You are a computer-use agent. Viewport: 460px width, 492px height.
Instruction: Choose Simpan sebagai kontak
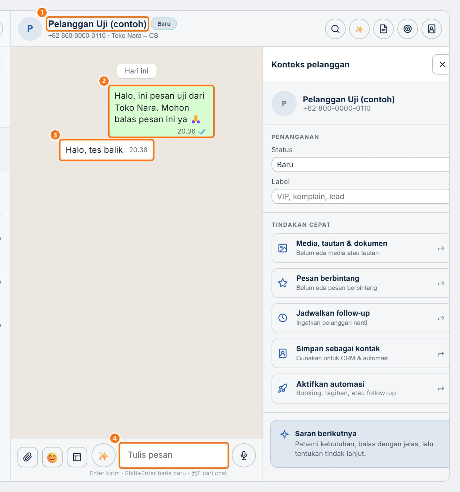coord(360,354)
